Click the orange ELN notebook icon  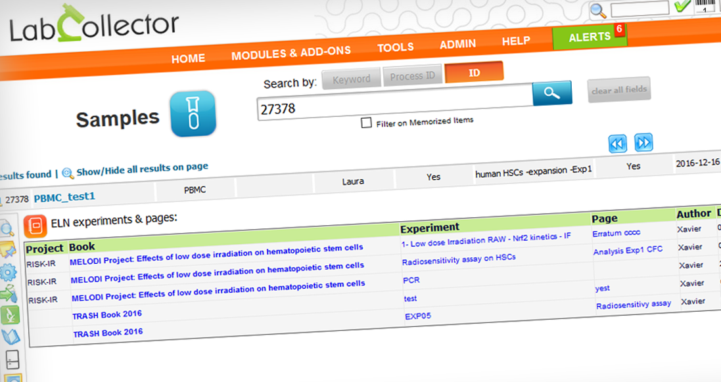click(x=35, y=226)
